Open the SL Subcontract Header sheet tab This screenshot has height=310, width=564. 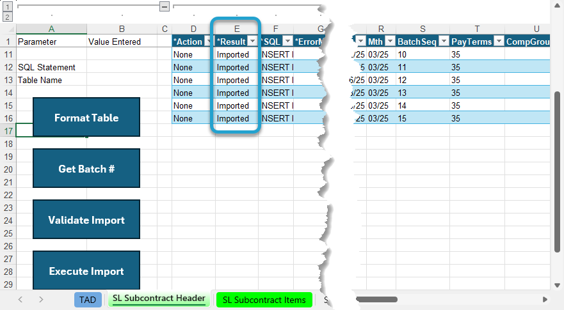pyautogui.click(x=159, y=299)
